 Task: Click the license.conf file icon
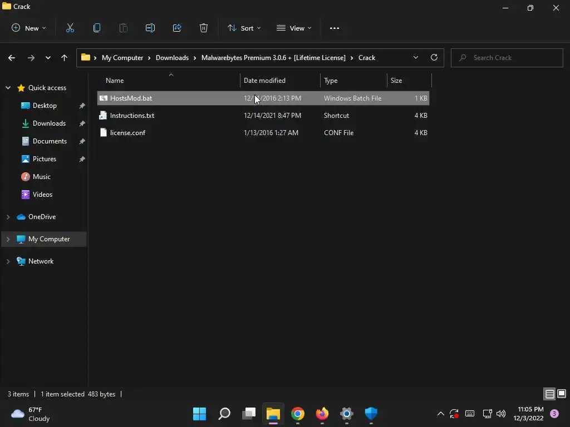pyautogui.click(x=104, y=132)
